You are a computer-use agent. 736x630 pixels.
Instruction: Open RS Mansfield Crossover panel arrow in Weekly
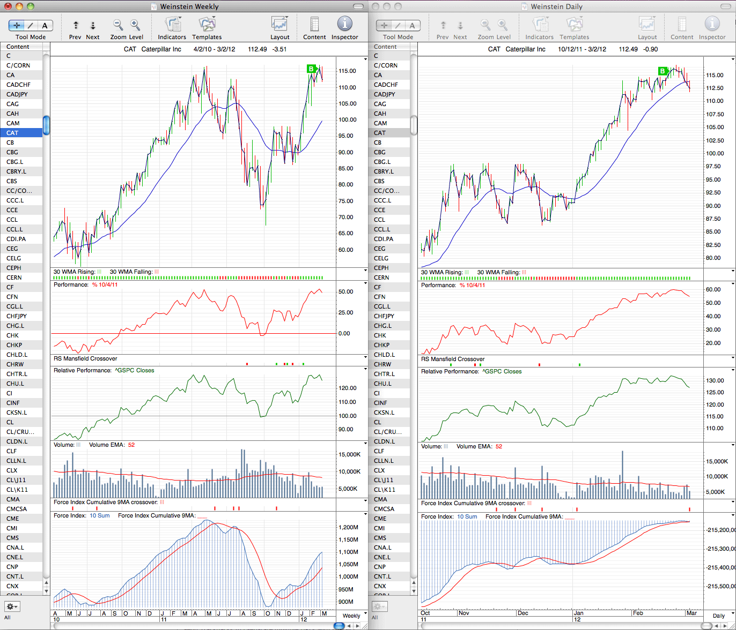pyautogui.click(x=365, y=357)
